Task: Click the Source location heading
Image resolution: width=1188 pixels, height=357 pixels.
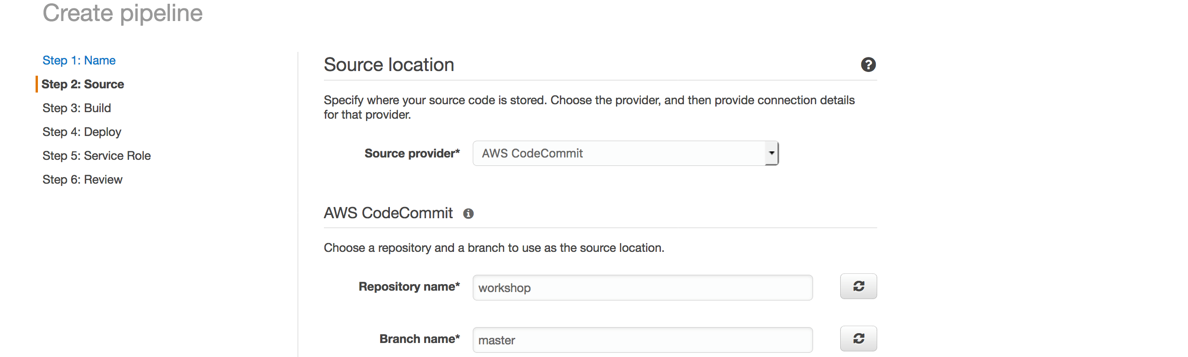Action: (389, 64)
